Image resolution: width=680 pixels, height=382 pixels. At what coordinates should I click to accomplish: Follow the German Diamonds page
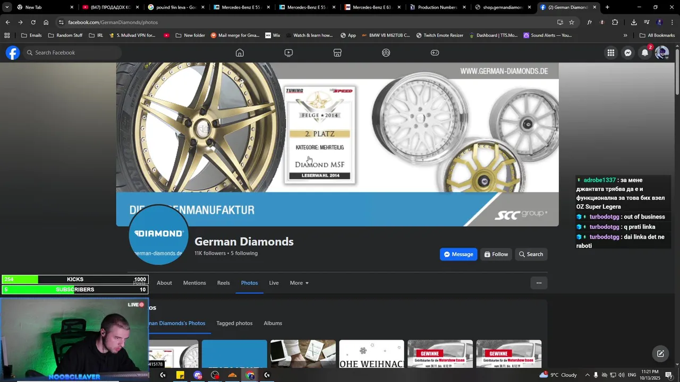pos(496,254)
